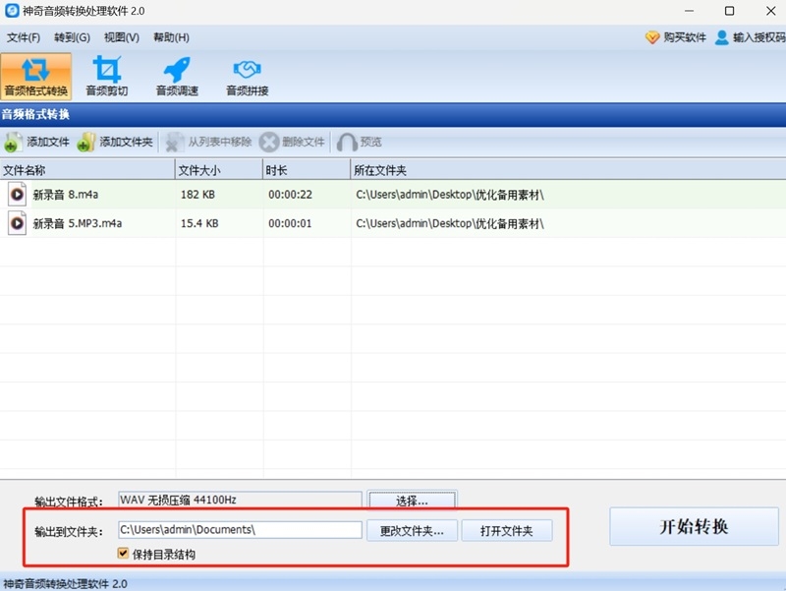Click the 购买软件 button
The height and width of the screenshot is (591, 786).
pyautogui.click(x=675, y=37)
